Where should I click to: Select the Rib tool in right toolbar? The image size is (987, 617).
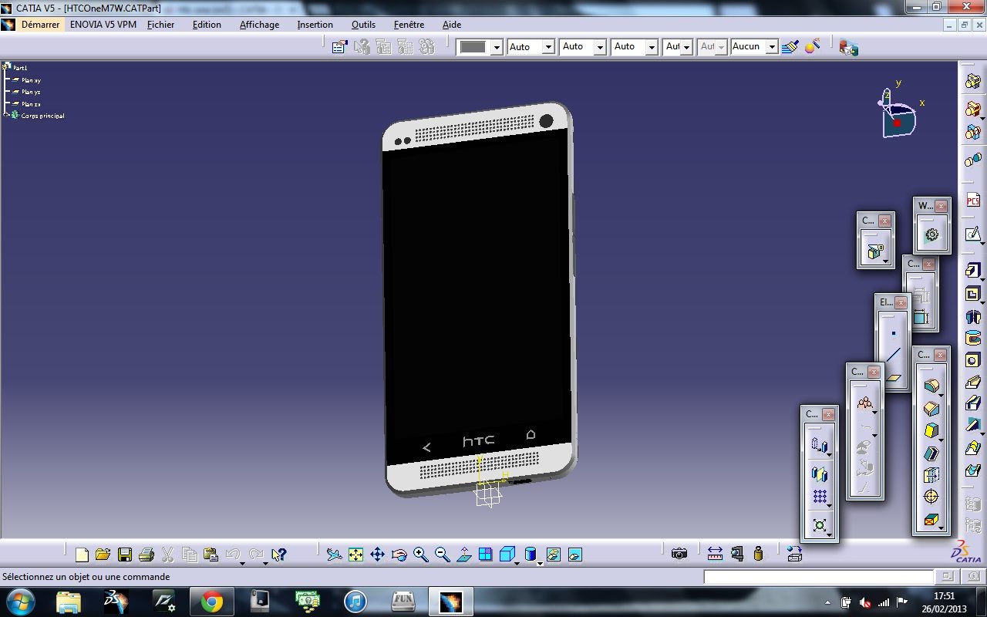[972, 383]
